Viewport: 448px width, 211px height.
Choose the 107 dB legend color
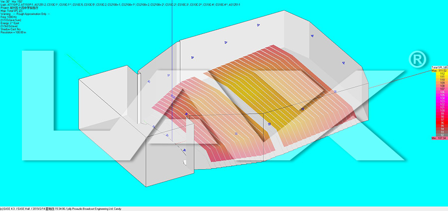tap(442, 89)
